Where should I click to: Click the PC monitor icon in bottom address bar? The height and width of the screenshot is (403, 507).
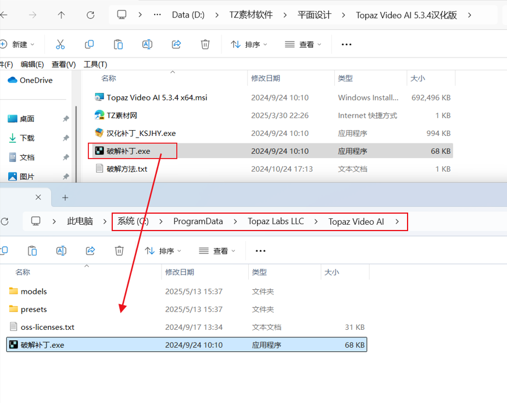point(35,221)
